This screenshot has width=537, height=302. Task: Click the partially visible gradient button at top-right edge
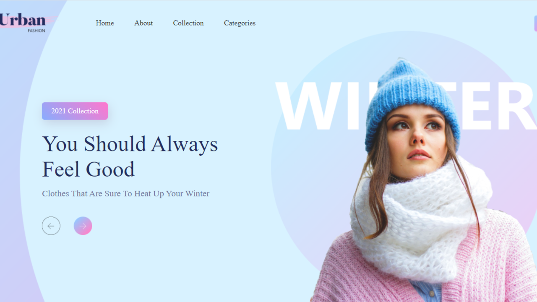tap(535, 23)
